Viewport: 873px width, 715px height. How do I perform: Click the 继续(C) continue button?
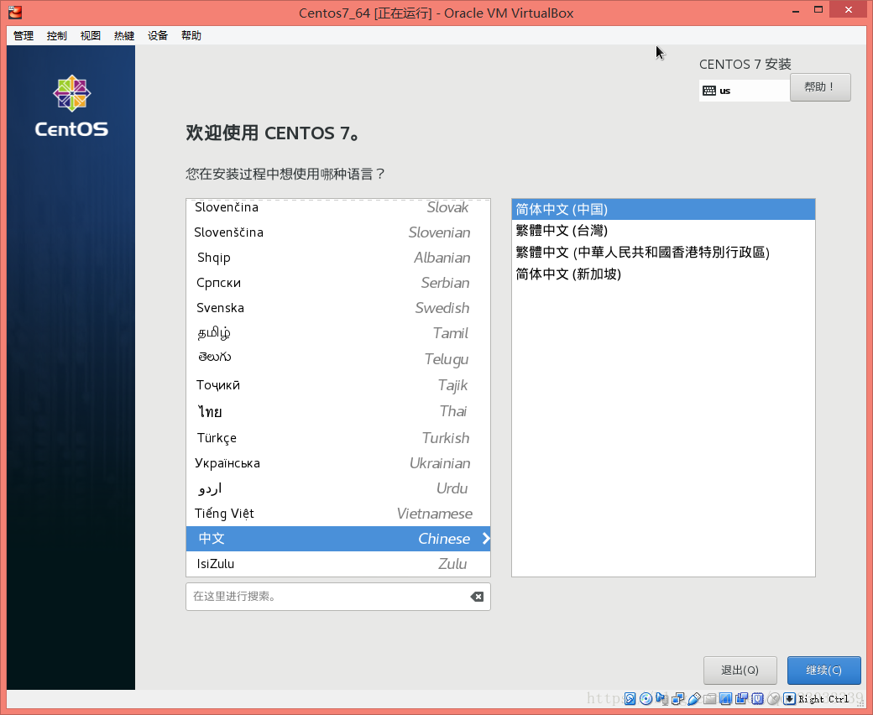tap(824, 671)
